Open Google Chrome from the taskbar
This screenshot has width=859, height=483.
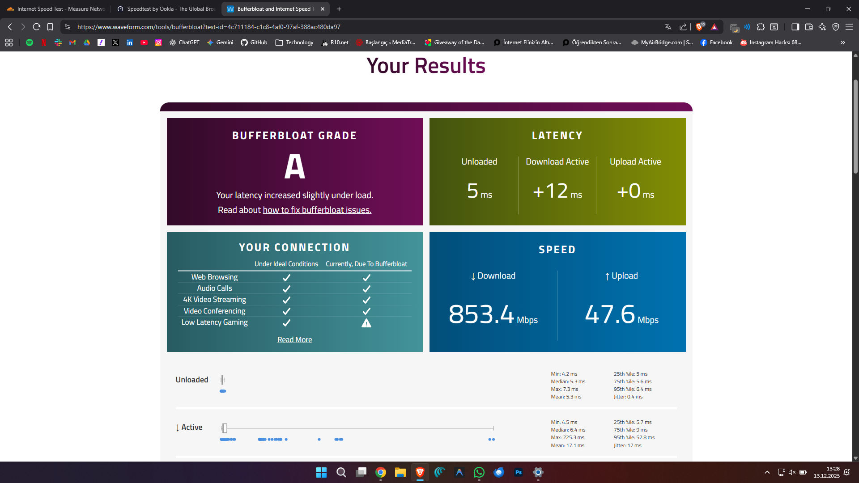381,472
